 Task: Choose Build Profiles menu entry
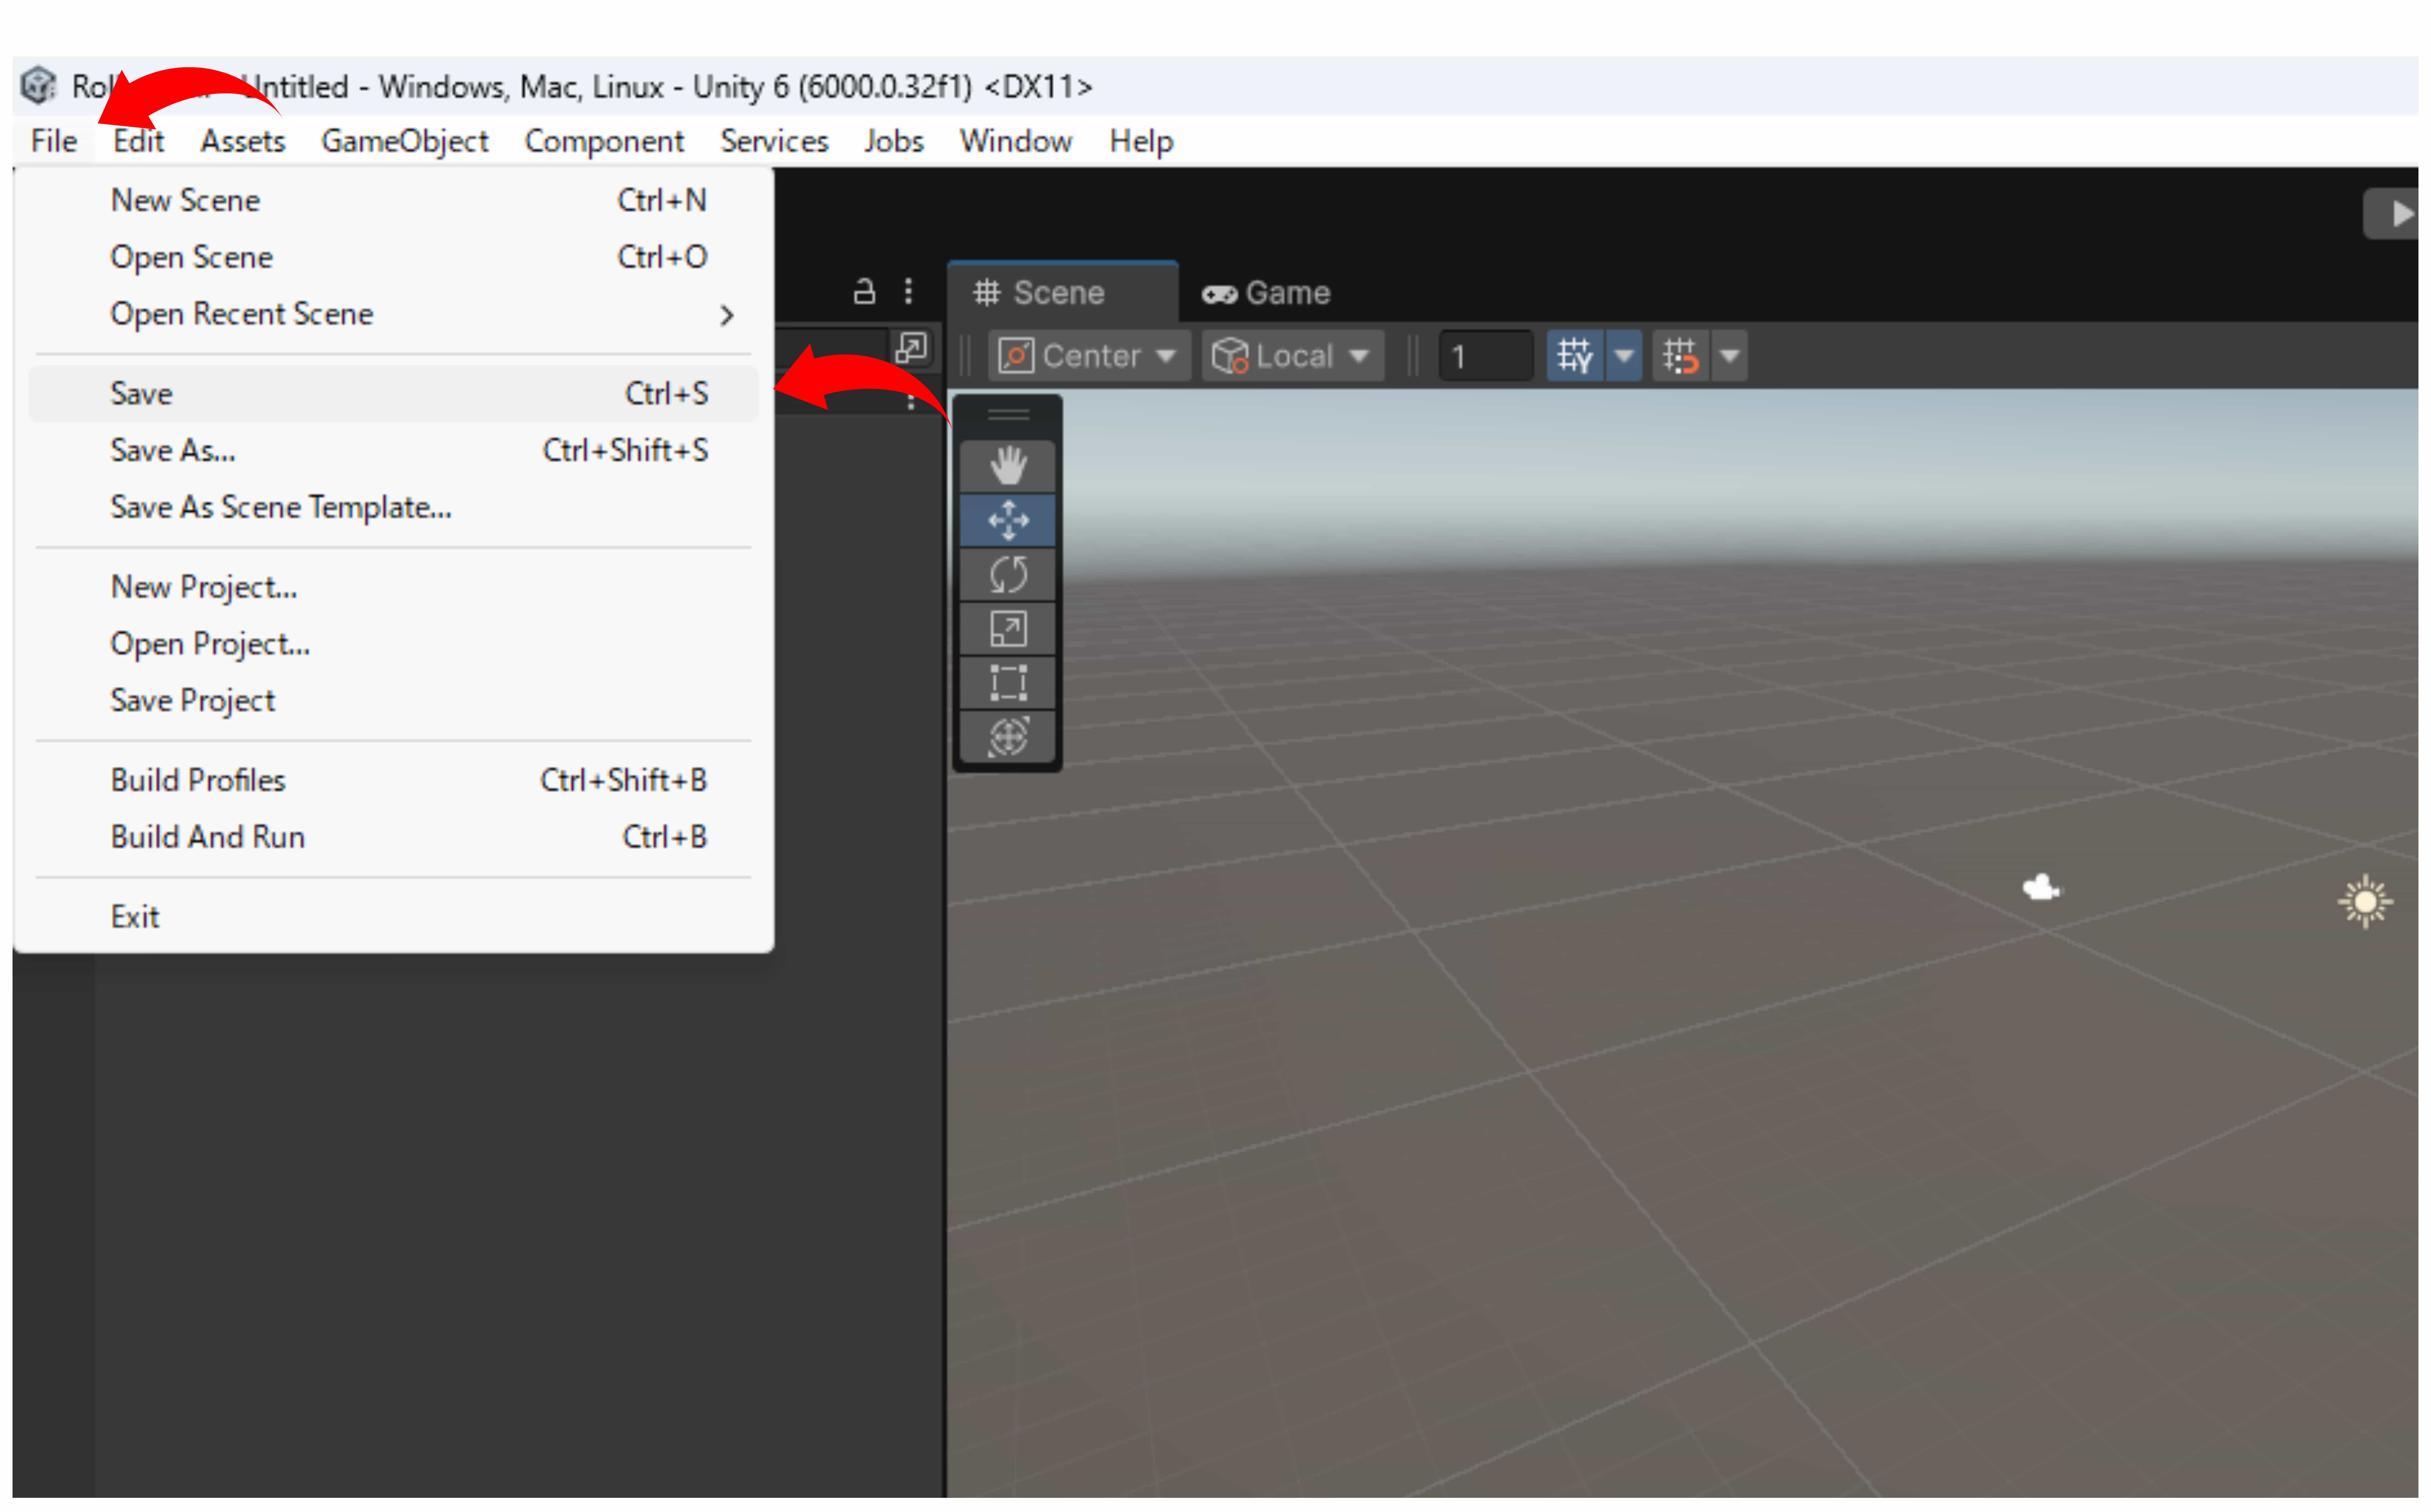point(198,780)
